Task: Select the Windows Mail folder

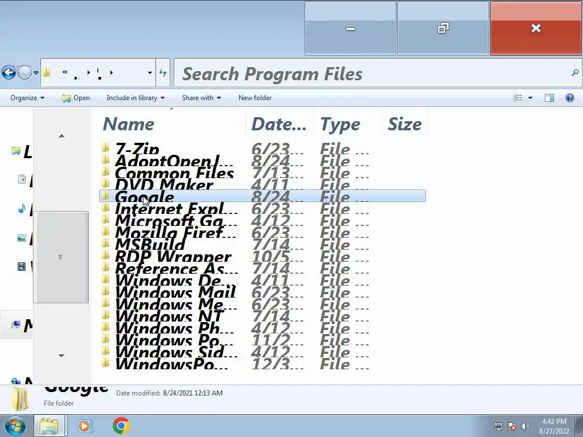Action: click(x=262, y=292)
